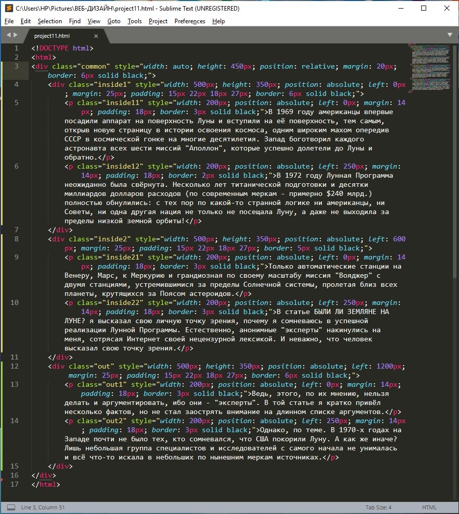Click line number 1 in gutter

pos(16,48)
